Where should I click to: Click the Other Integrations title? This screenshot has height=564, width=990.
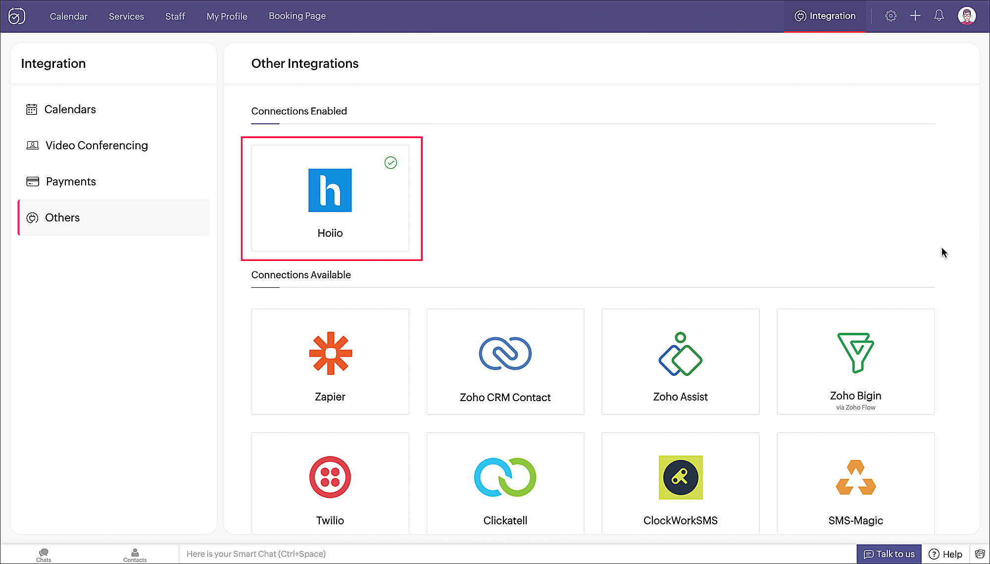pos(305,63)
